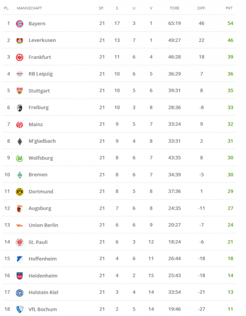
Task: Click the Dortmund yellow BVB crest
Action: 20,192
